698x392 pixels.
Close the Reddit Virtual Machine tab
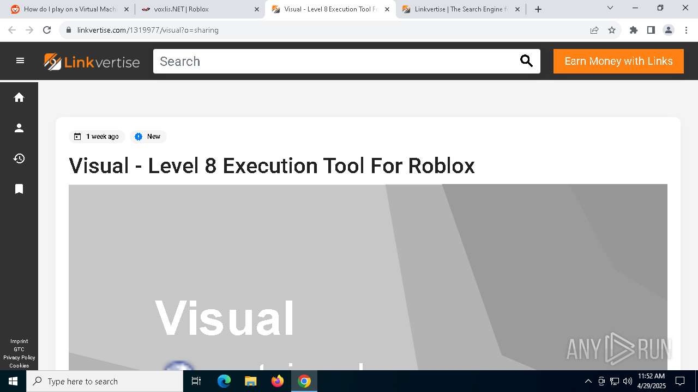127,9
